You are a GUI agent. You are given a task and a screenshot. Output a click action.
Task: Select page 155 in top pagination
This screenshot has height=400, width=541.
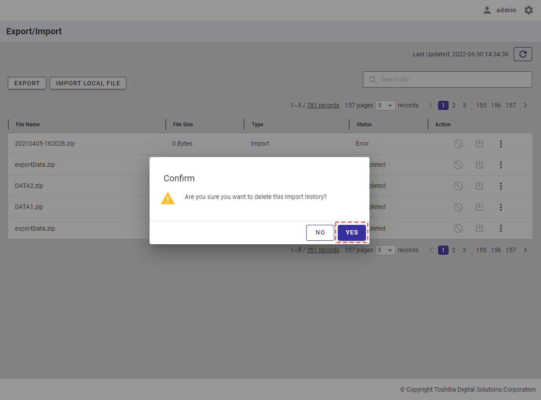coord(481,105)
